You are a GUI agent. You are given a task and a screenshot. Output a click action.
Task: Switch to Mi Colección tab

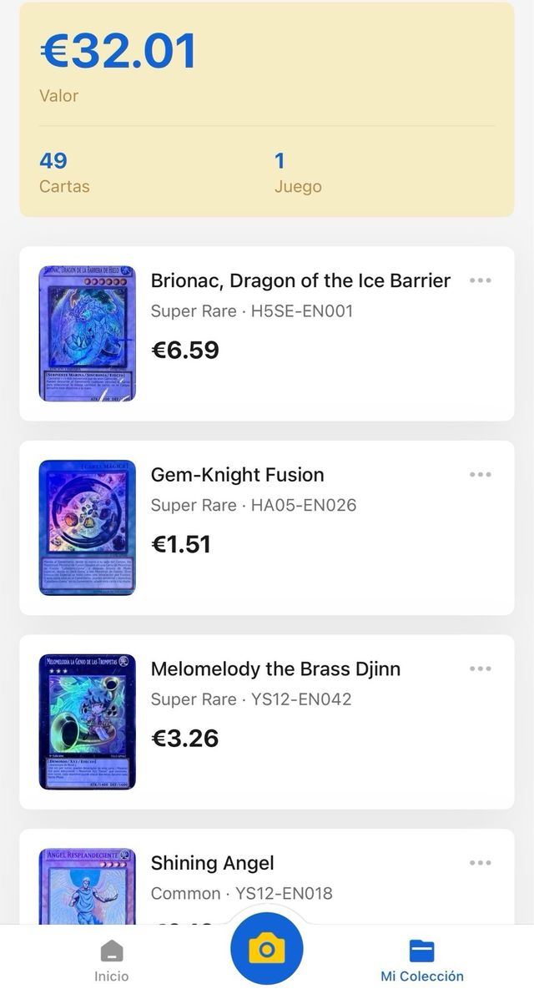(422, 961)
